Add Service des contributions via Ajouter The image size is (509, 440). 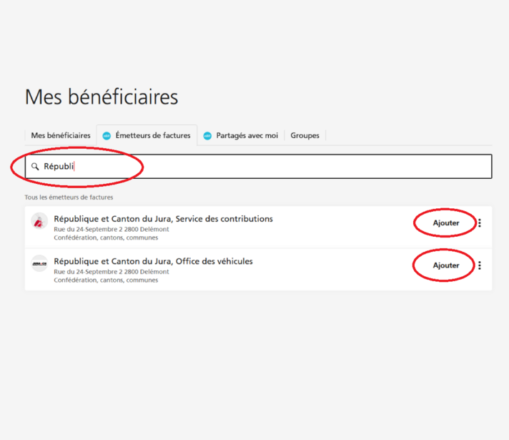[446, 223]
